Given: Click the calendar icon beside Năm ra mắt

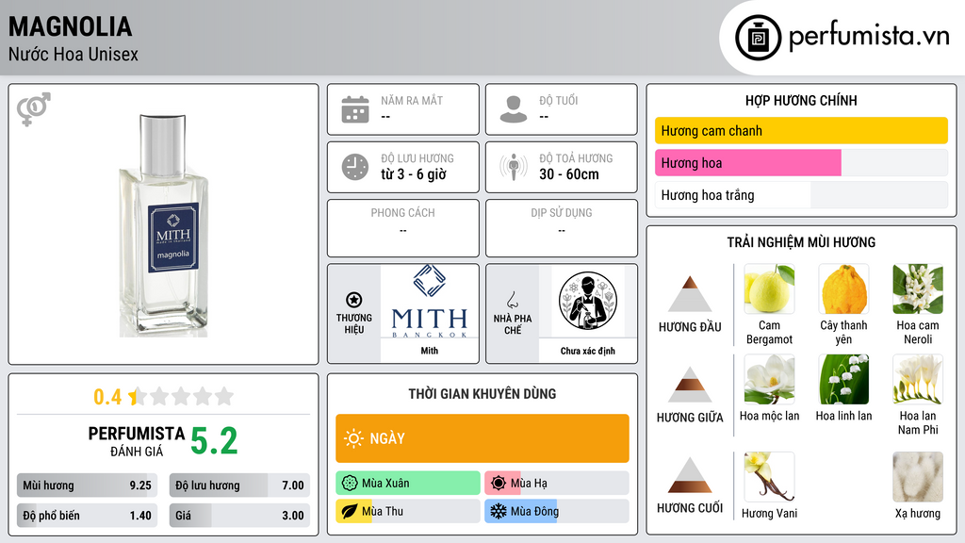Looking at the screenshot, I should [x=355, y=109].
